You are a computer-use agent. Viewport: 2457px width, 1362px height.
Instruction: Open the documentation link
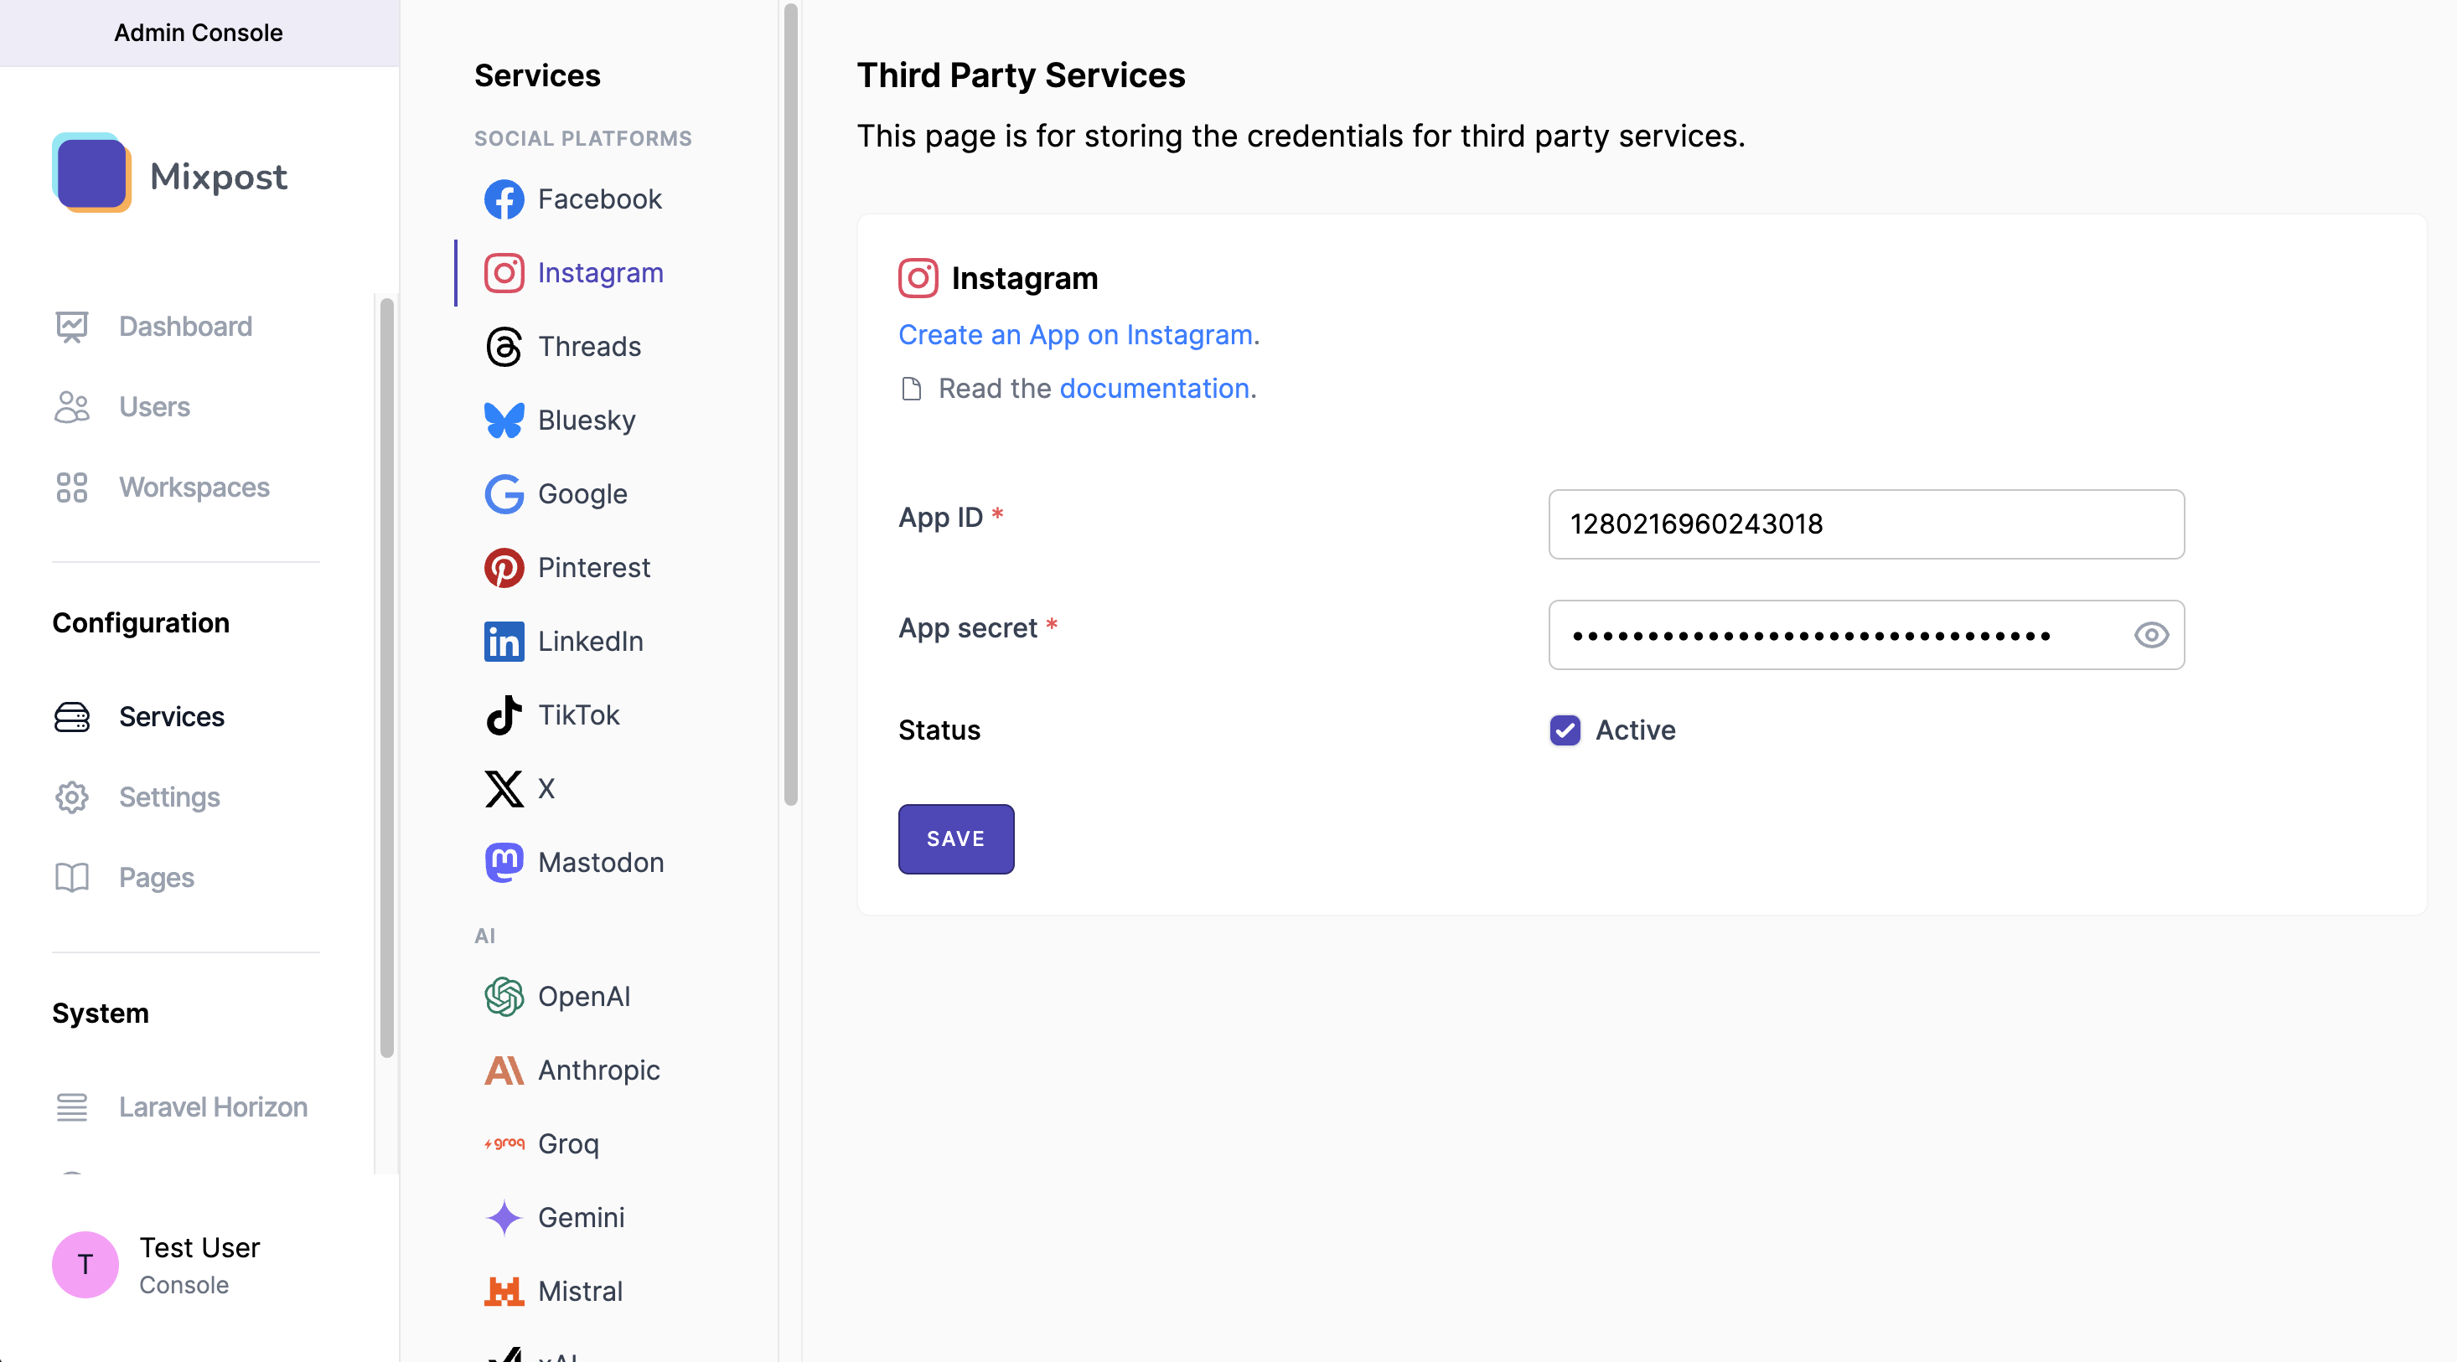[x=1153, y=388]
